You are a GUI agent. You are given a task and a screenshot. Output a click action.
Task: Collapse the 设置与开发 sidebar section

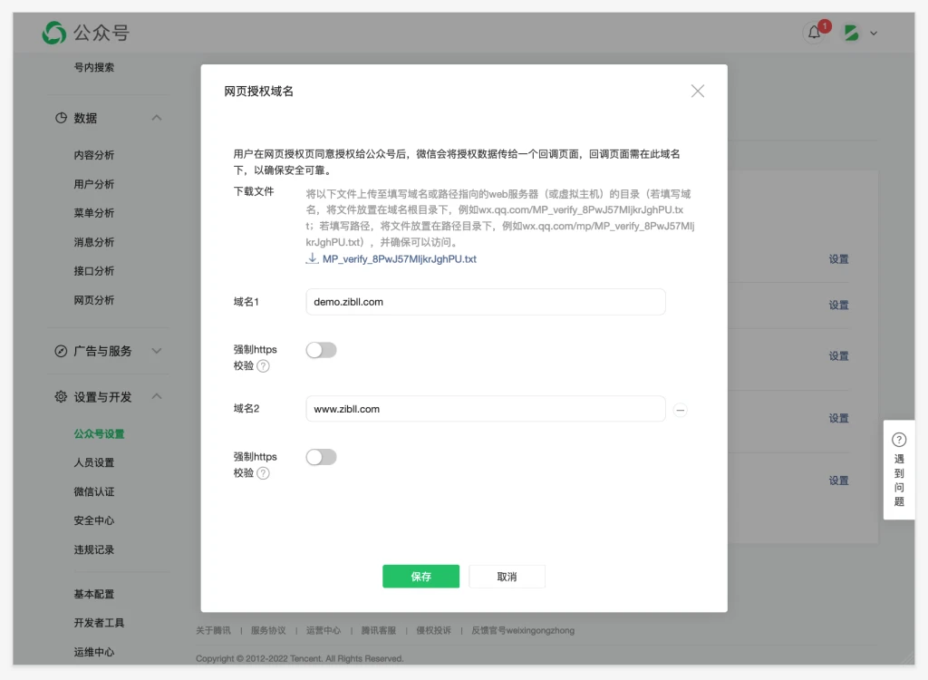click(x=156, y=396)
